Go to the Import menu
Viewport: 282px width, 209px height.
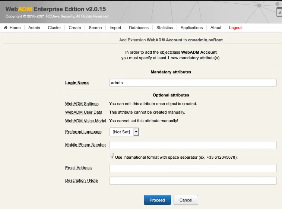pos(115,28)
